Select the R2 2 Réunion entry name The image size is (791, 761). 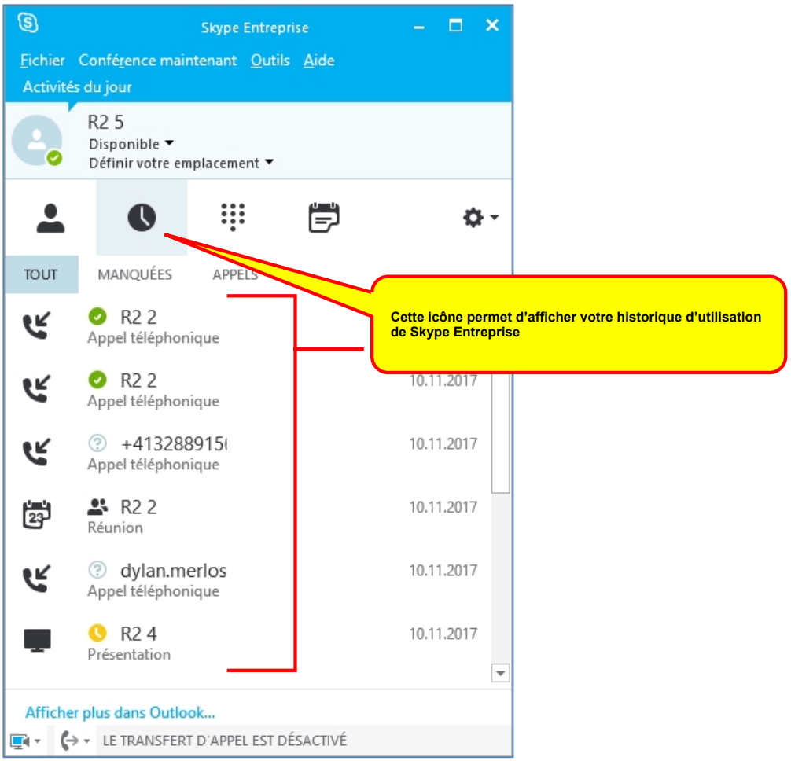click(x=138, y=507)
